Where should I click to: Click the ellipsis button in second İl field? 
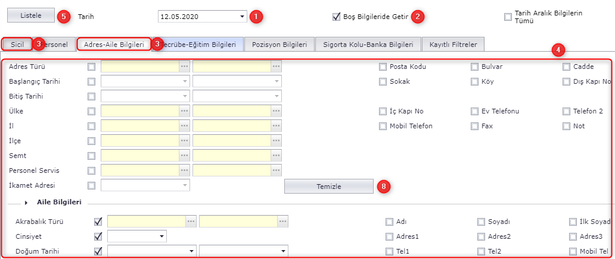tap(276, 126)
